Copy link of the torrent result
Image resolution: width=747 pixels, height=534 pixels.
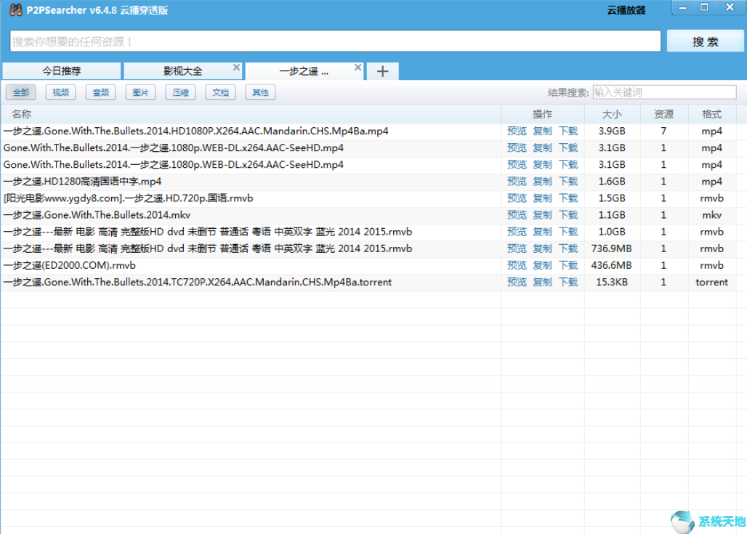pos(542,283)
